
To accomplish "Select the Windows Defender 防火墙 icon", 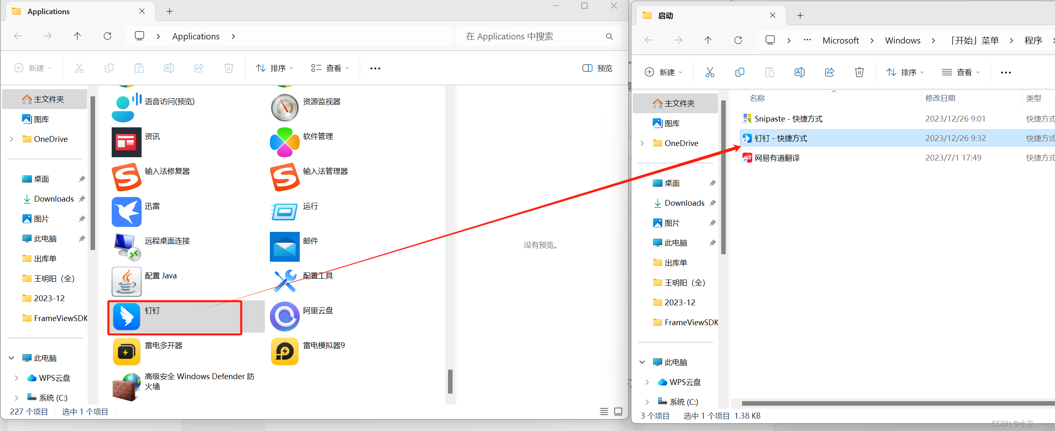I will coord(127,387).
